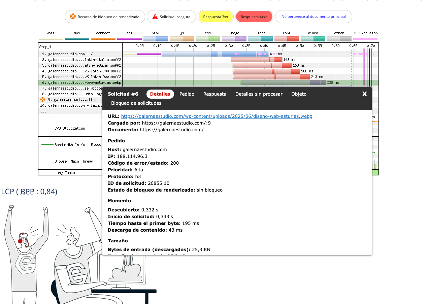The height and width of the screenshot is (304, 429).
Task: Open the Bloqueo de solicitudes tab
Action: [136, 103]
